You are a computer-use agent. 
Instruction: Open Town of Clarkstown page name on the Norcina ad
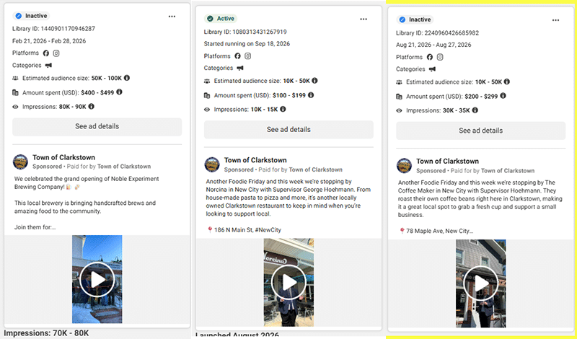[255, 160]
